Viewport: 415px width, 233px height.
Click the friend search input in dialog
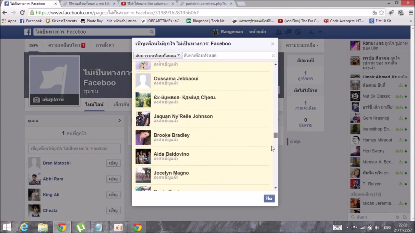(x=227, y=56)
